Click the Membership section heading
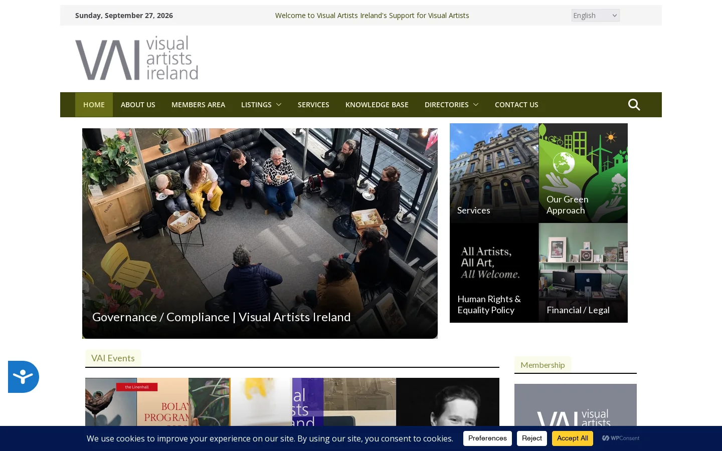 coord(543,365)
